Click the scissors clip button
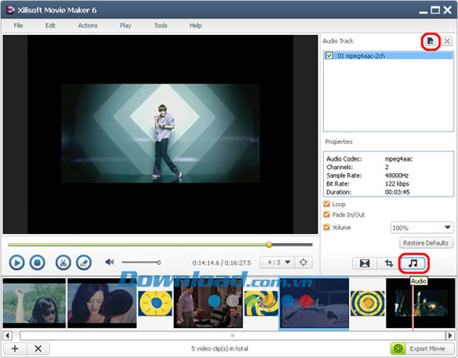Viewport: 458px width, 358px height. click(63, 262)
